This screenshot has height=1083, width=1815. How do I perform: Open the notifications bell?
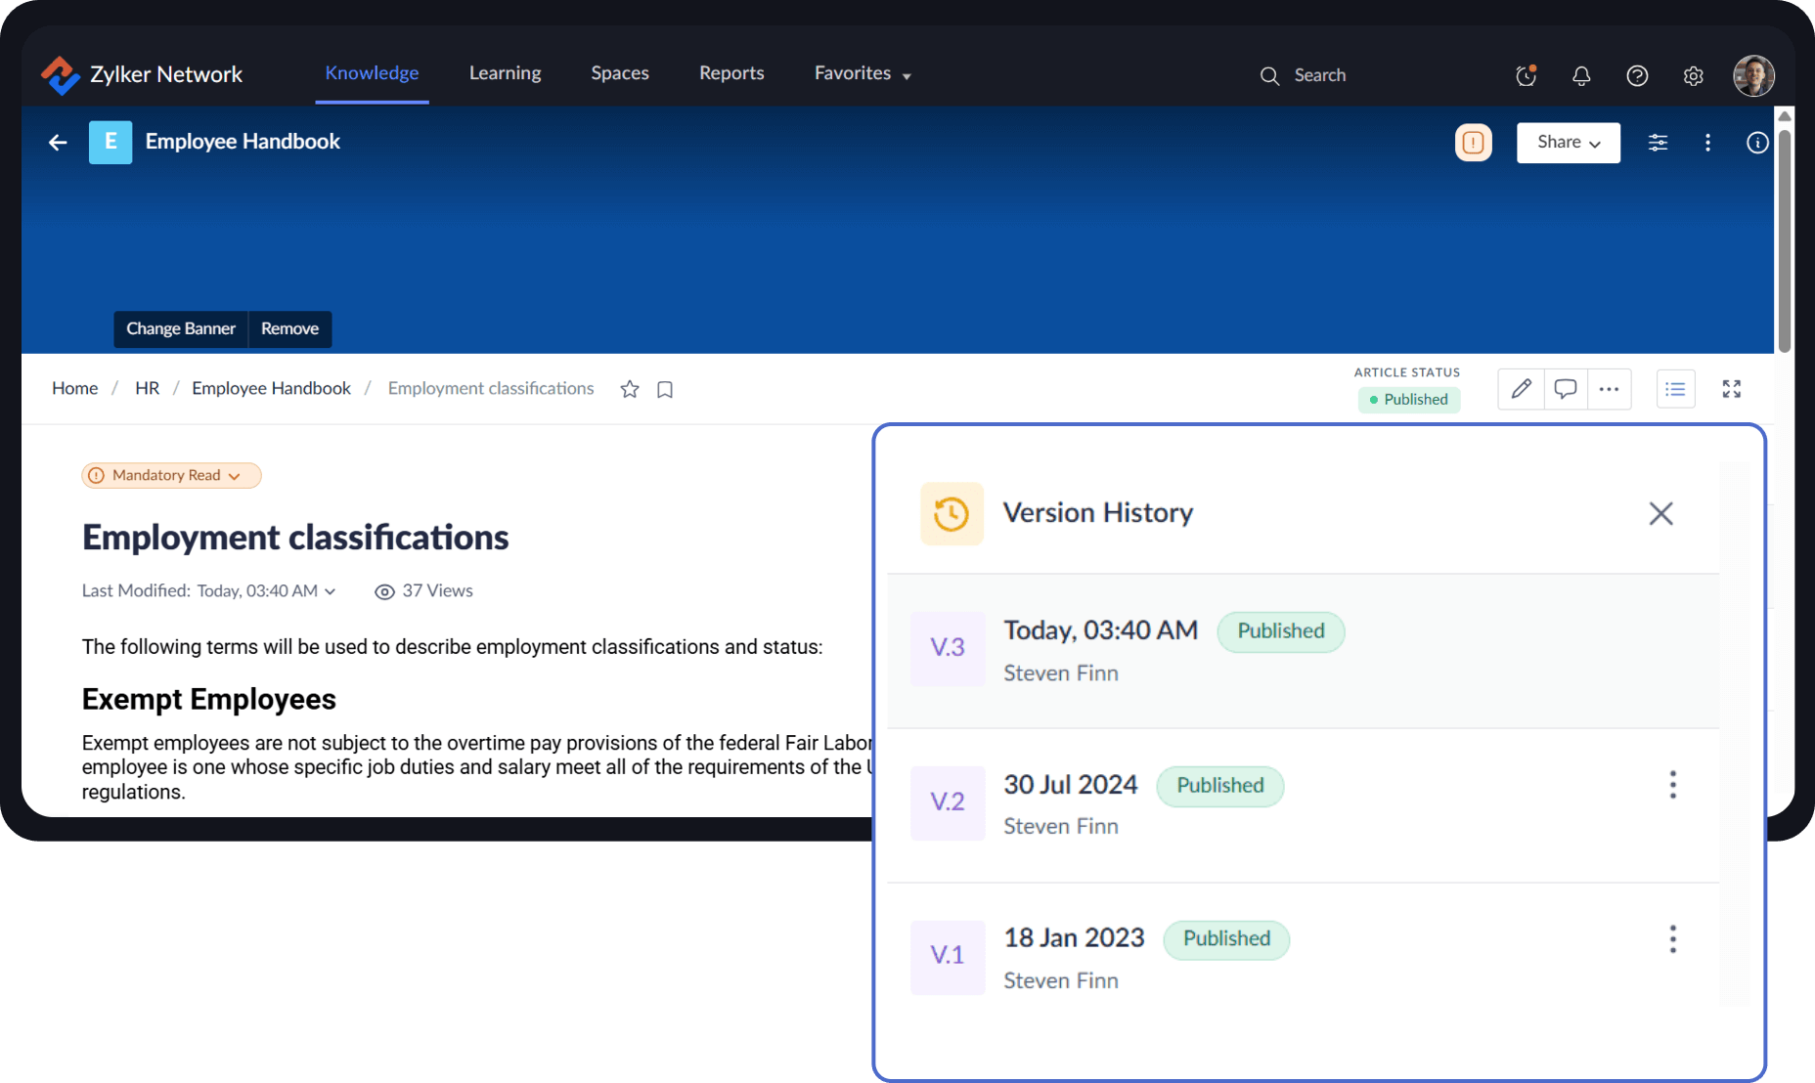click(1580, 75)
